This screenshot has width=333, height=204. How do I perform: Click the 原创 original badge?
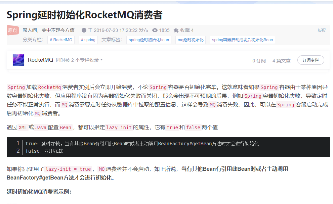pyautogui.click(x=13, y=30)
